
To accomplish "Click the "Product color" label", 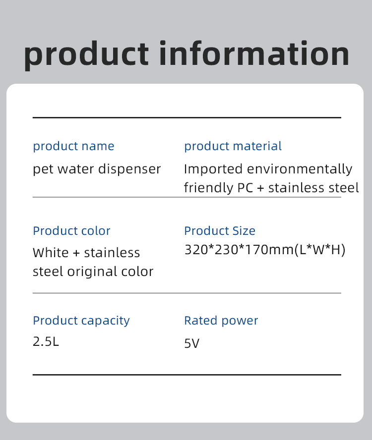I will coord(71,231).
